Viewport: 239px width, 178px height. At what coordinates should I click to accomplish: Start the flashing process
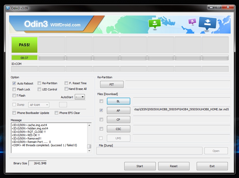(140, 166)
